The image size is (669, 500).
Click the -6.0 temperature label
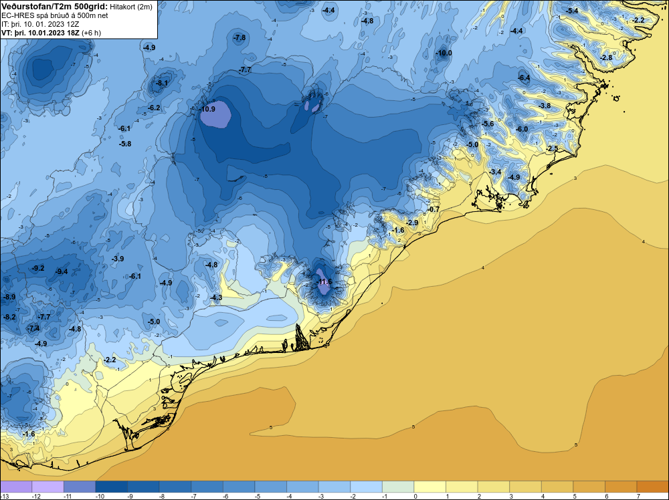[521, 129]
